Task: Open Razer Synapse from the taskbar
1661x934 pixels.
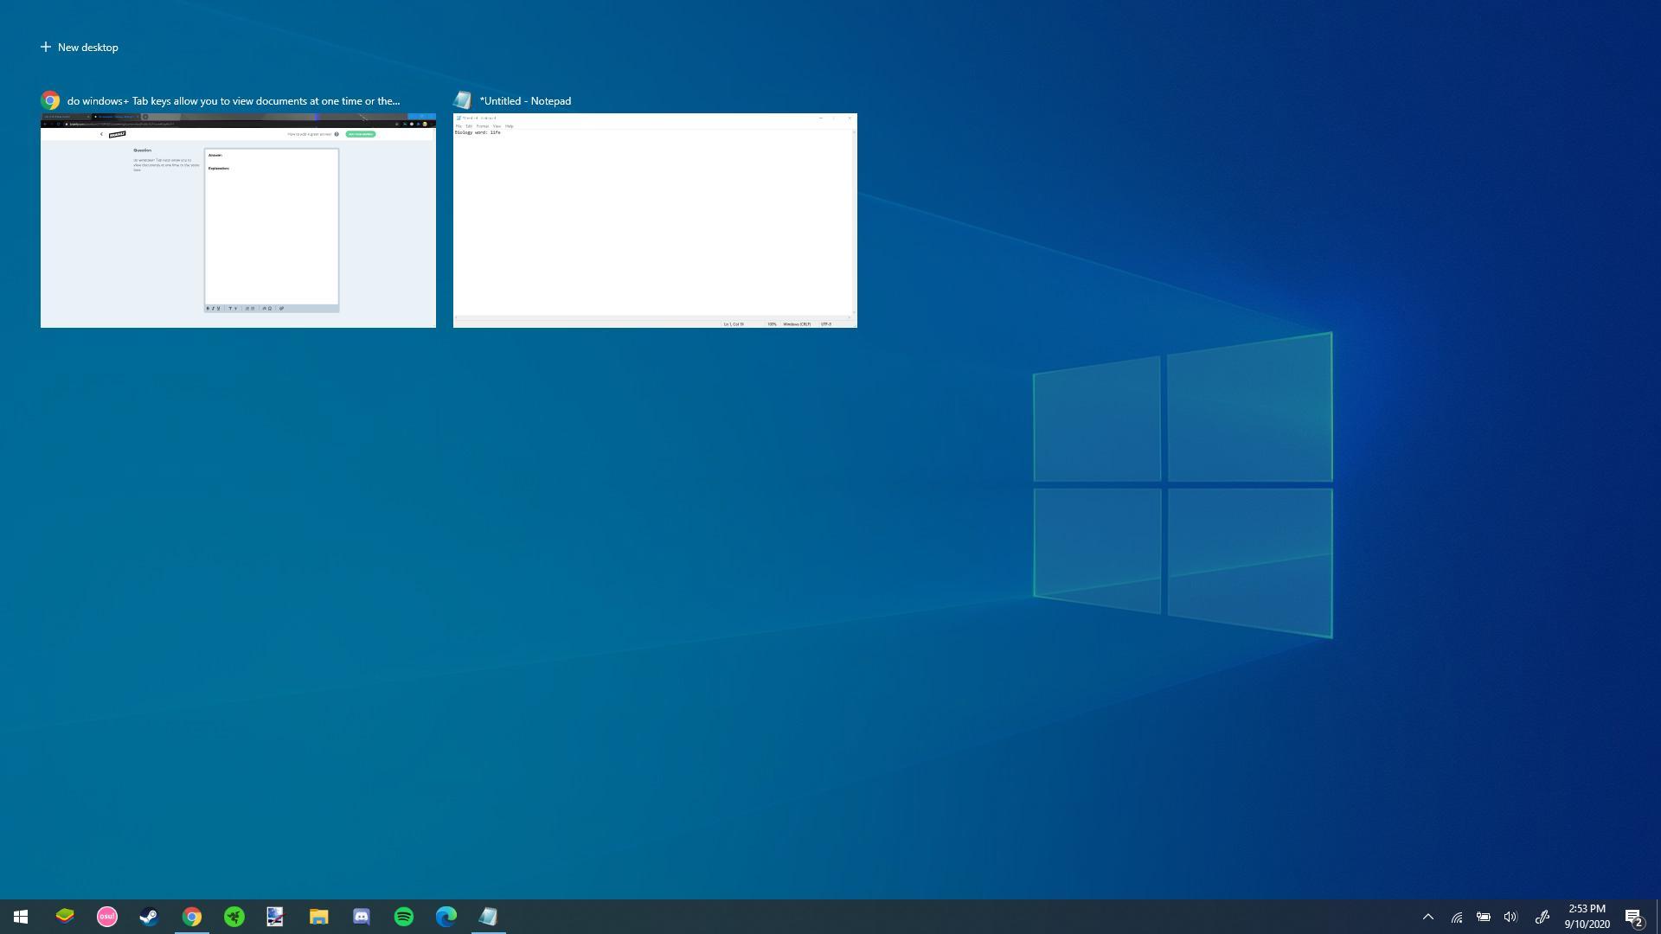Action: coord(234,917)
